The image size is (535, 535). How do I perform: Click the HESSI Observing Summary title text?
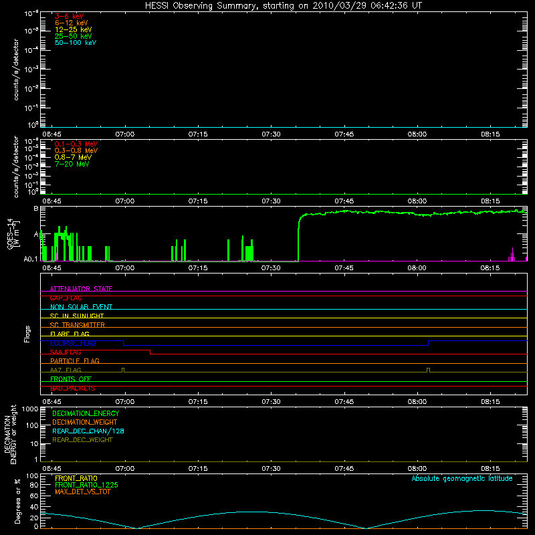(x=284, y=6)
